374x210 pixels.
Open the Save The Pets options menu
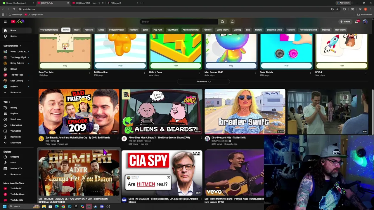[89, 73]
